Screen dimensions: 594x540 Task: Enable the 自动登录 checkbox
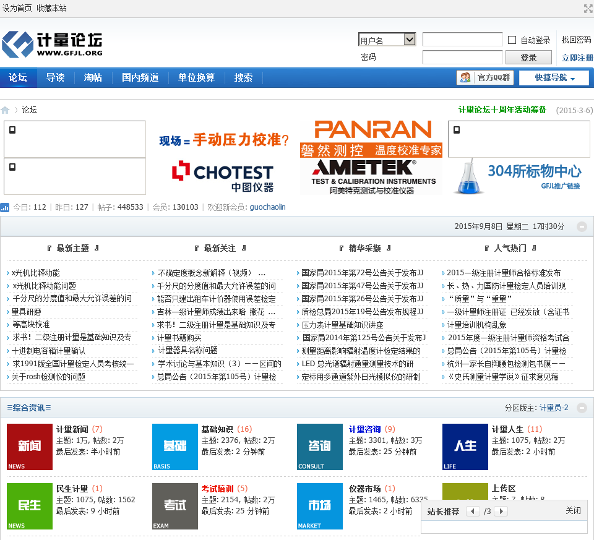tap(512, 40)
